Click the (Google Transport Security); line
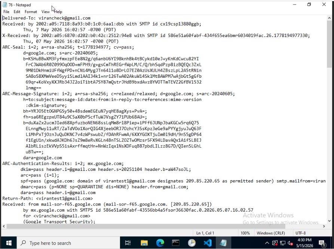This screenshot has width=334, height=249. coord(59,222)
